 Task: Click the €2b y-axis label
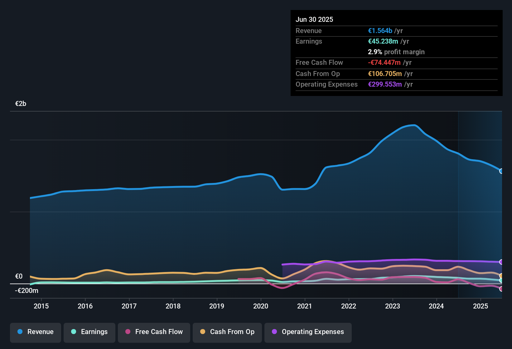(x=21, y=104)
